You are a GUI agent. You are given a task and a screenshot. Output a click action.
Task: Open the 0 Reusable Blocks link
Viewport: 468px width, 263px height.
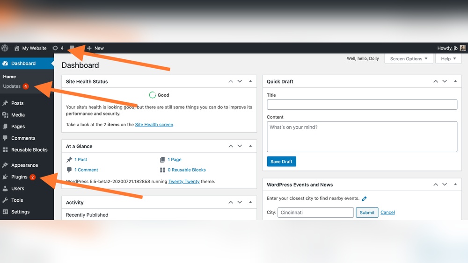(x=187, y=170)
